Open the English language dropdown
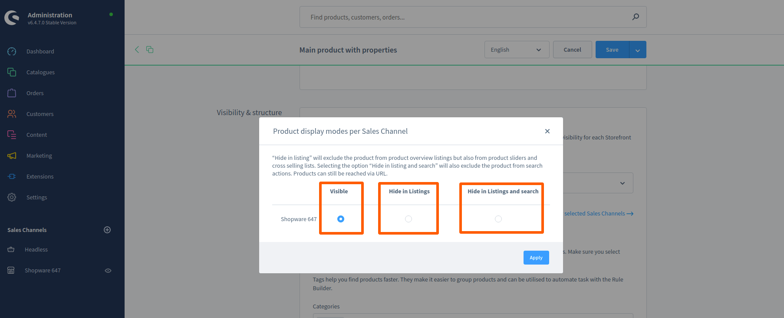784x318 pixels. coord(517,50)
